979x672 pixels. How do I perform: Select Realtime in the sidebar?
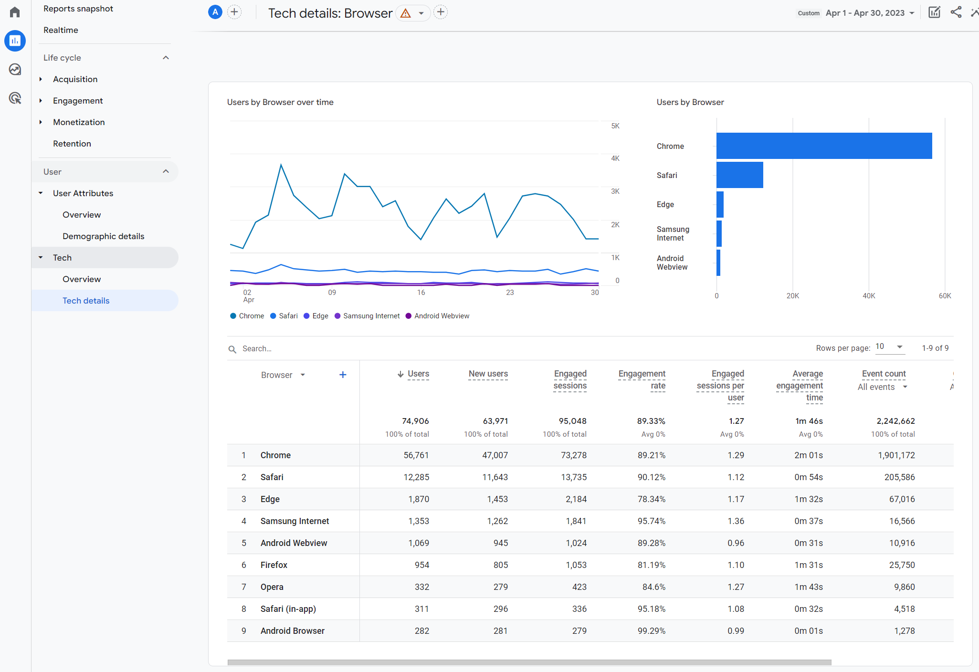[61, 30]
